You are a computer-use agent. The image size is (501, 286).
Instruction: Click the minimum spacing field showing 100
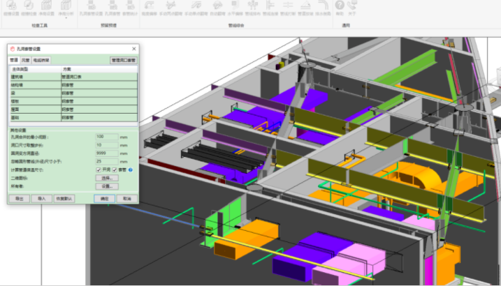click(x=106, y=137)
